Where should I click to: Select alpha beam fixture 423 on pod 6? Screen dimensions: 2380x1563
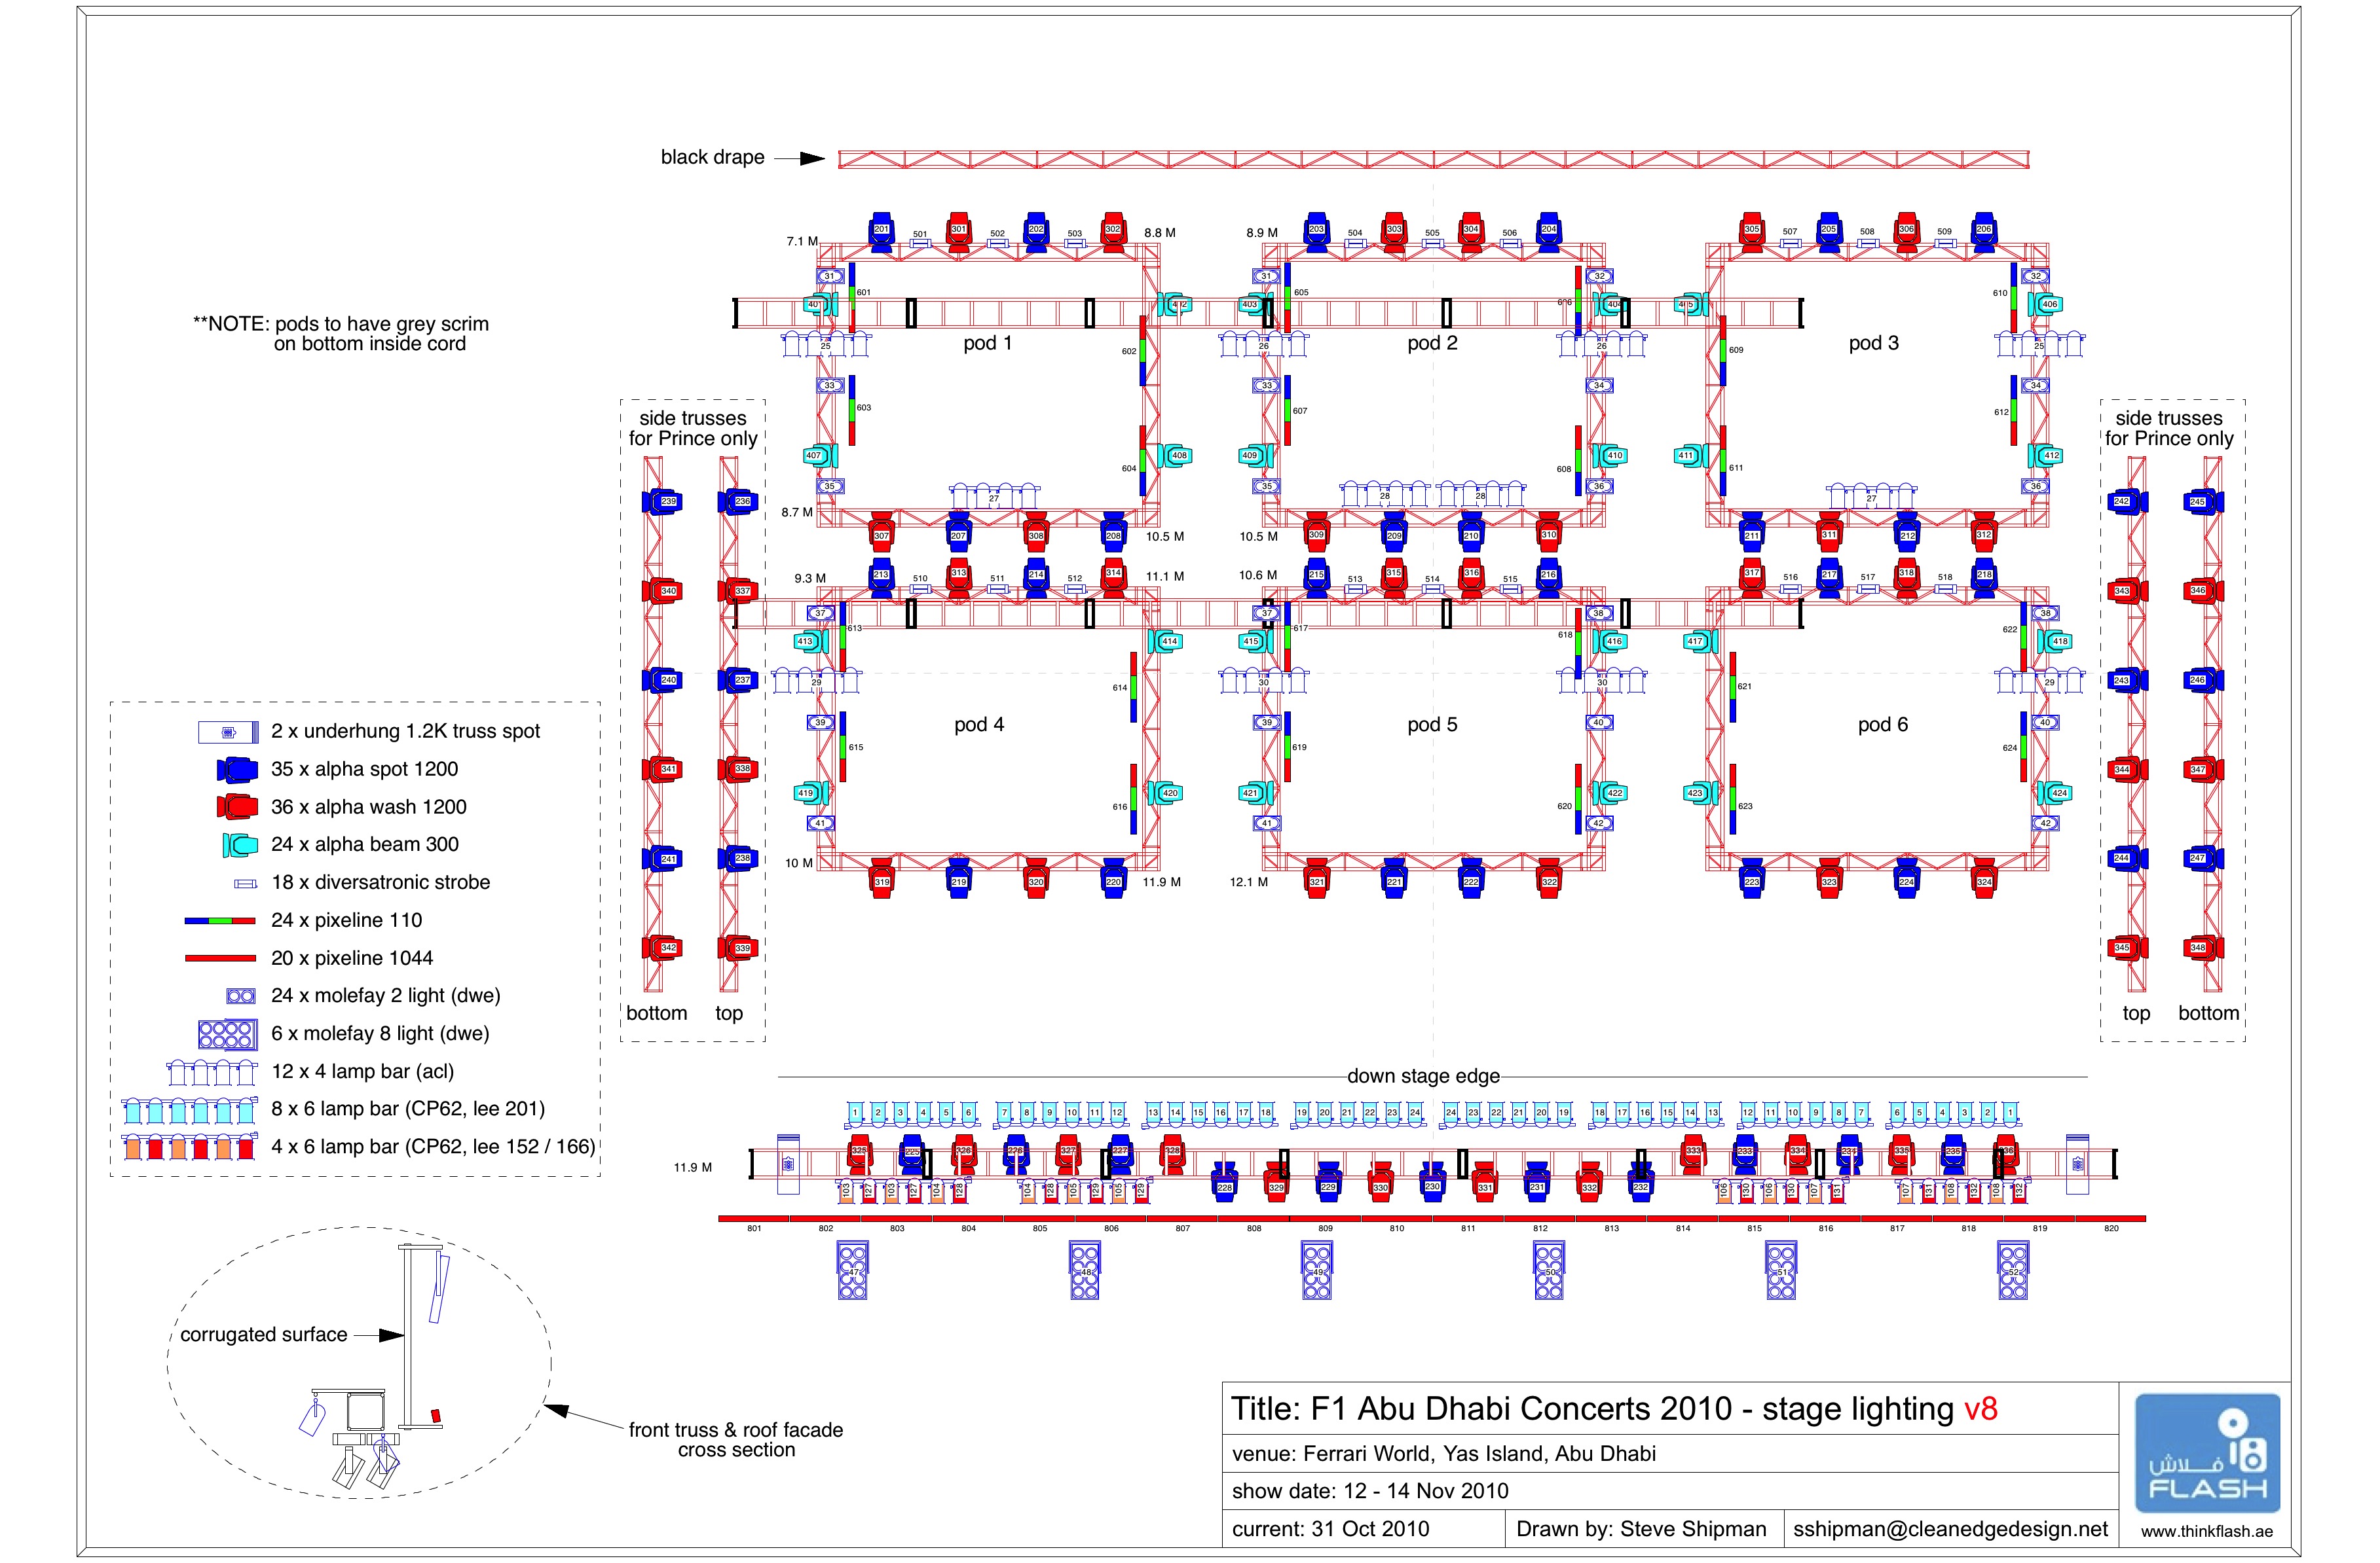click(x=1700, y=793)
